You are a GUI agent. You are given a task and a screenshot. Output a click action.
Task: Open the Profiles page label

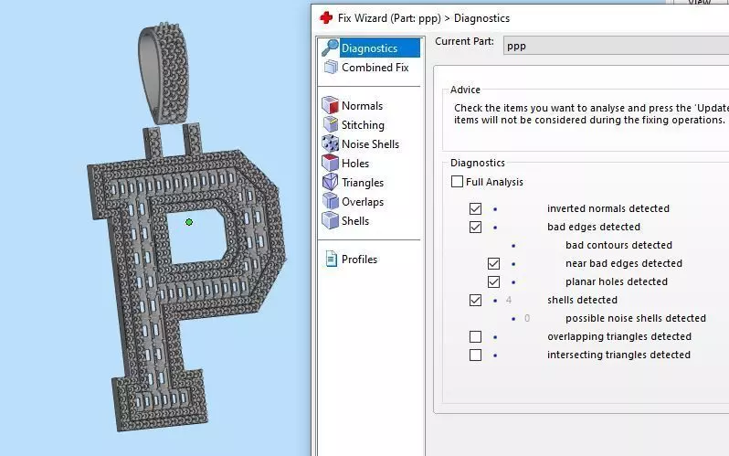pos(359,260)
